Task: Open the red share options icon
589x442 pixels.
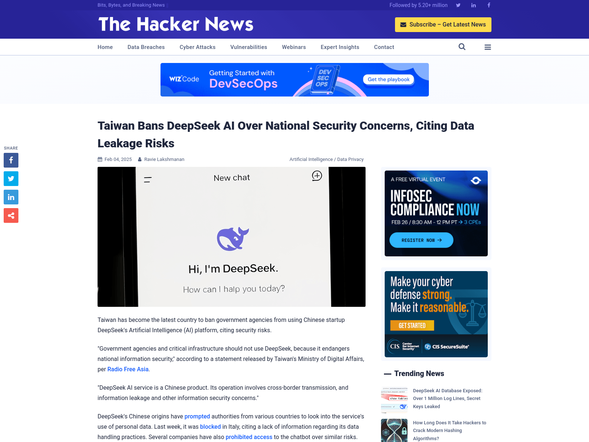Action: click(11, 215)
